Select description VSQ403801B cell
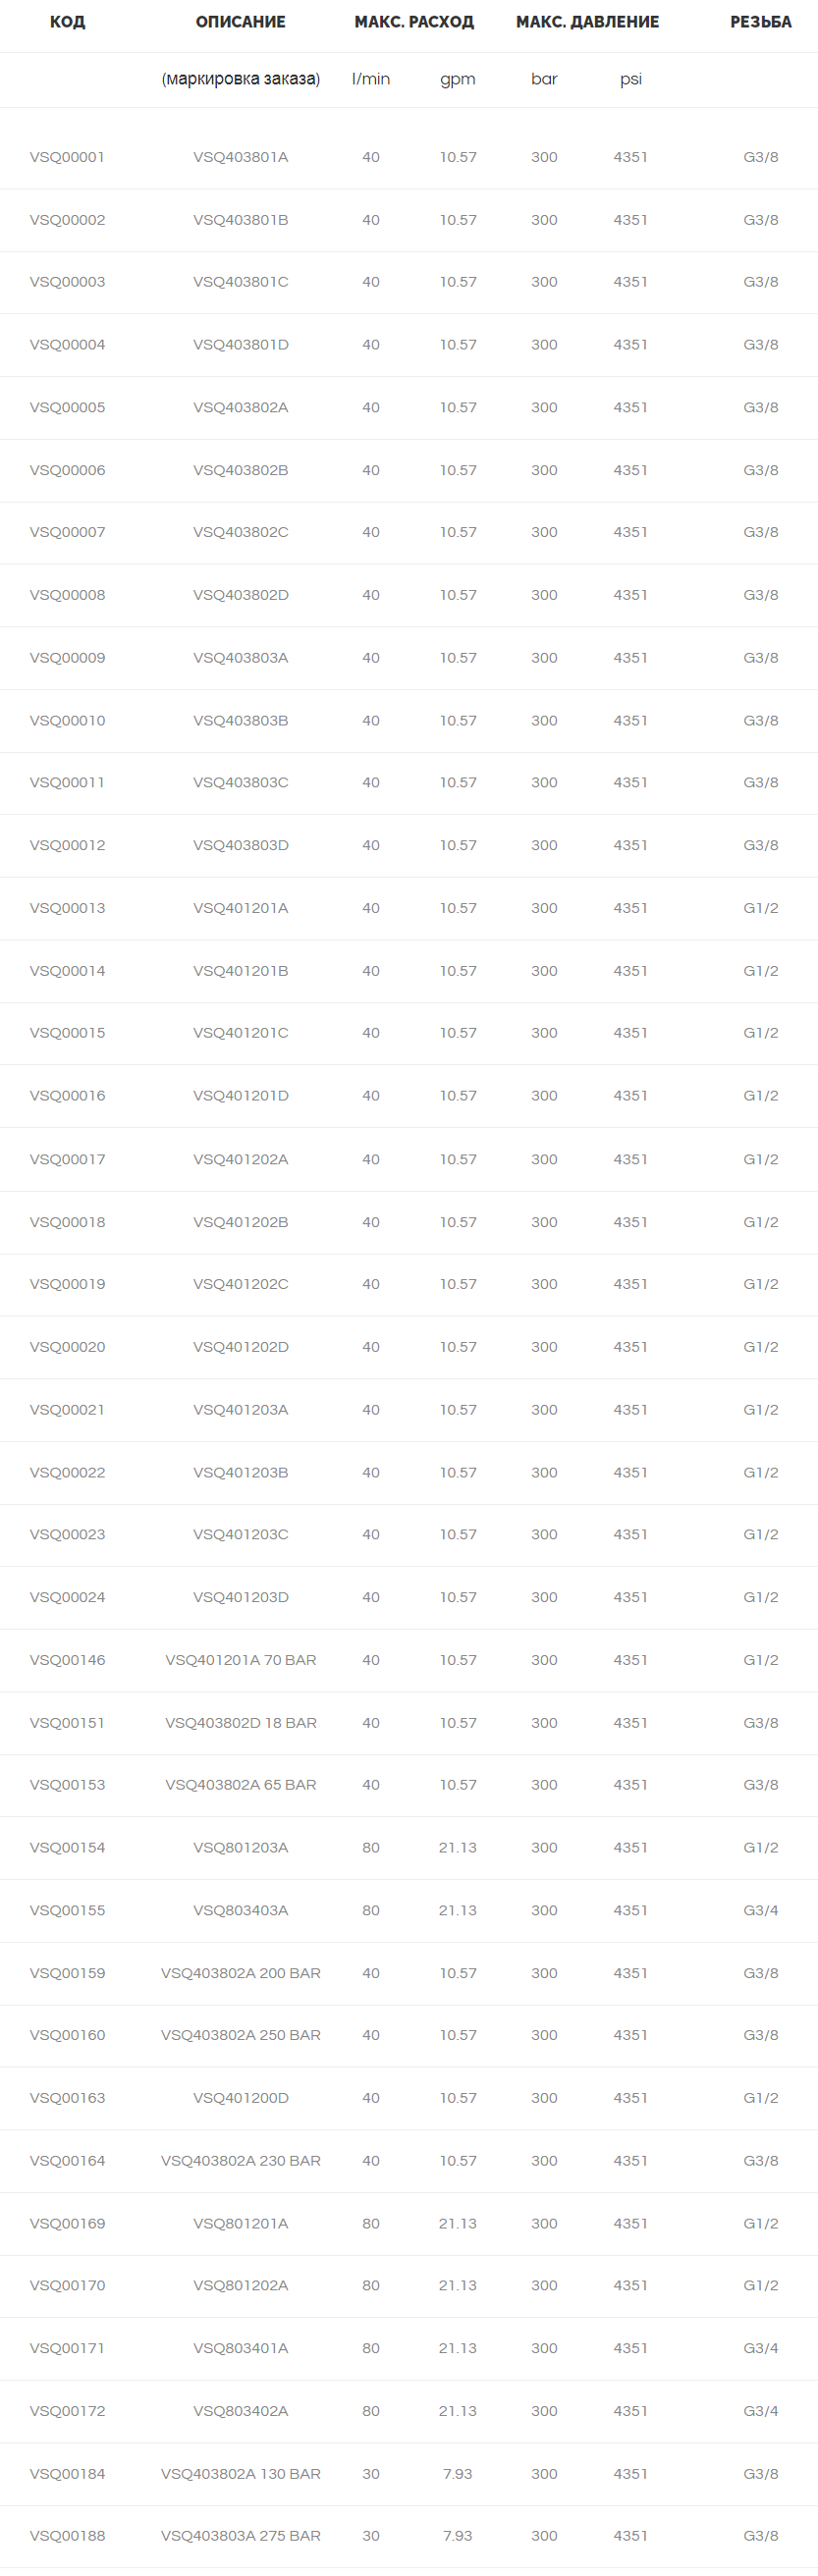 (x=240, y=220)
